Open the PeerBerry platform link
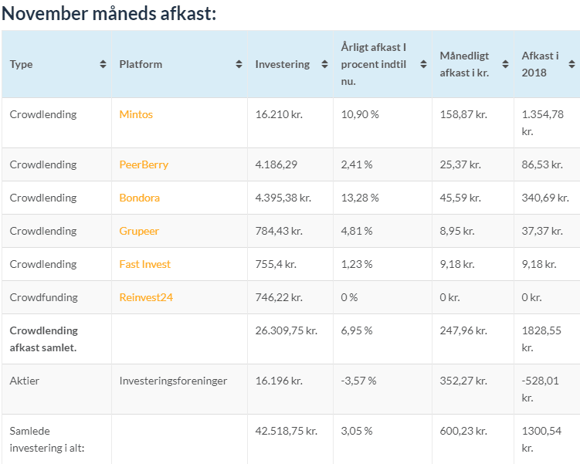 (144, 164)
